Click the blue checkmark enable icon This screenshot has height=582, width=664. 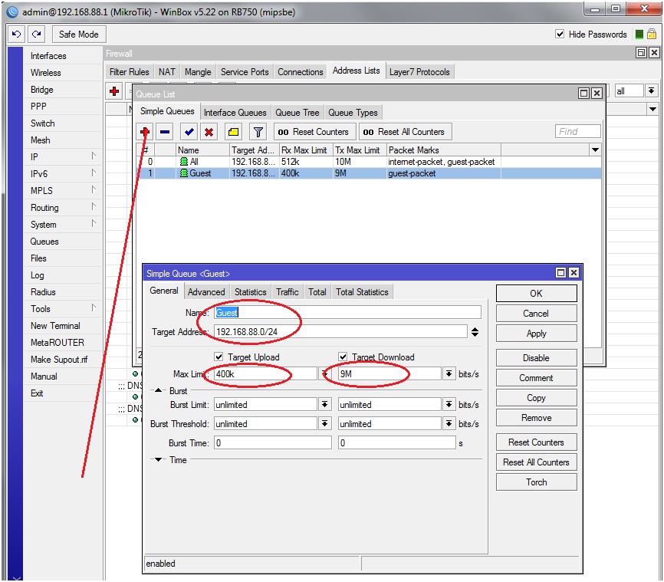point(189,132)
